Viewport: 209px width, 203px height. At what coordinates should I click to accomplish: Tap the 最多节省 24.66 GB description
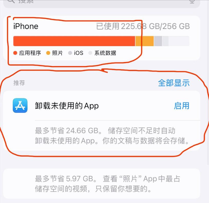112,135
